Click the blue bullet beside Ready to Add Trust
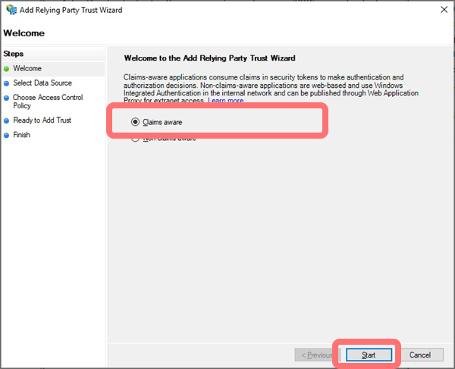Viewport: 455px width, 369px height. [x=7, y=120]
